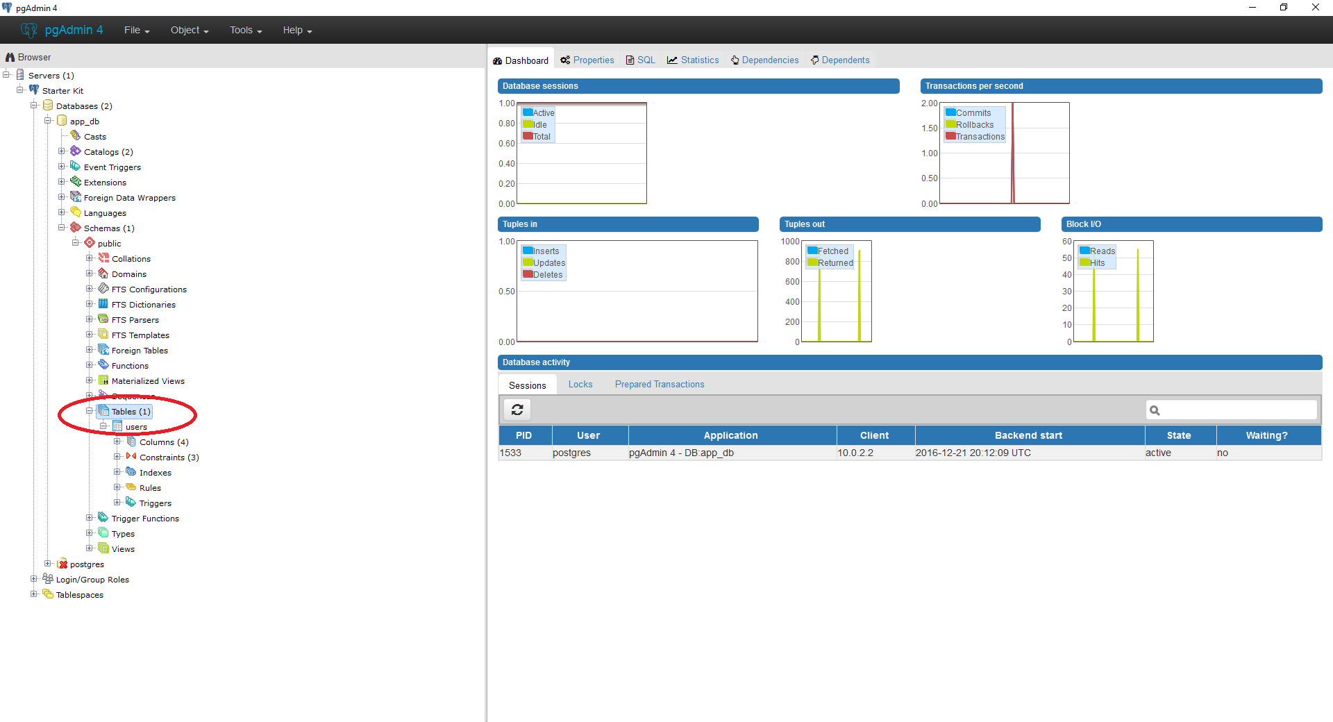Select the app_db database icon
Image resolution: width=1333 pixels, height=722 pixels.
[x=62, y=121]
